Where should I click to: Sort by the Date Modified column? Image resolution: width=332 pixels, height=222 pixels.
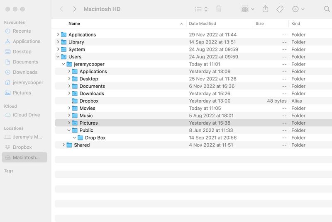pyautogui.click(x=203, y=24)
